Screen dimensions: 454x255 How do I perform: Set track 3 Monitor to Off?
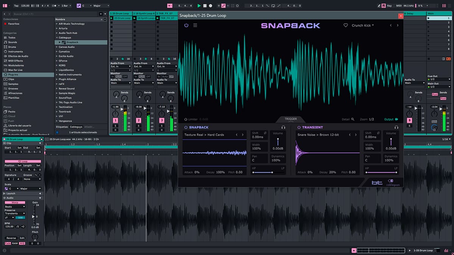(x=171, y=76)
